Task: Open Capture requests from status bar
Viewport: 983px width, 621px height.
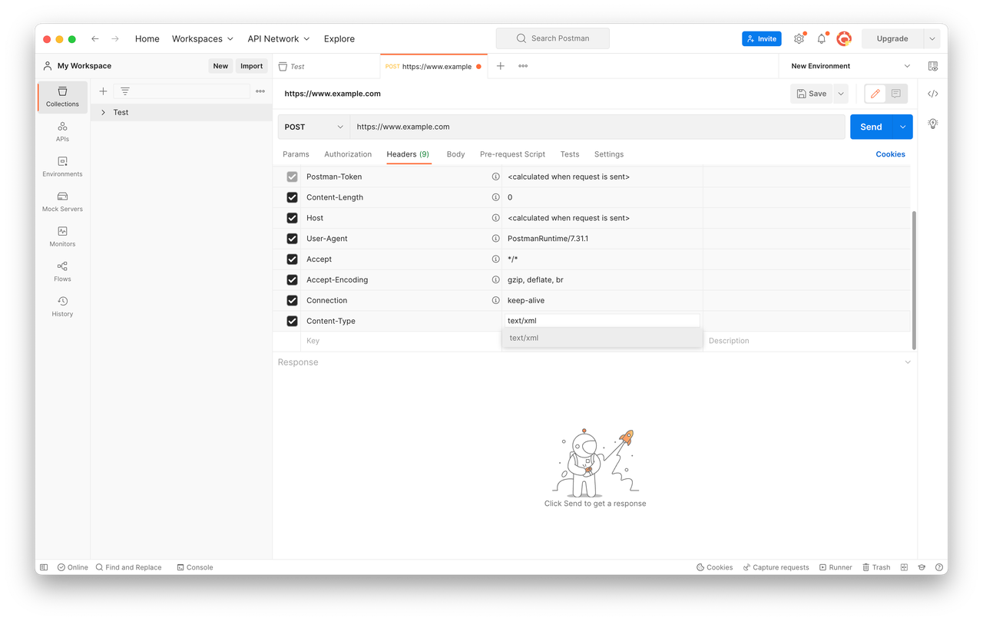Action: pyautogui.click(x=776, y=567)
